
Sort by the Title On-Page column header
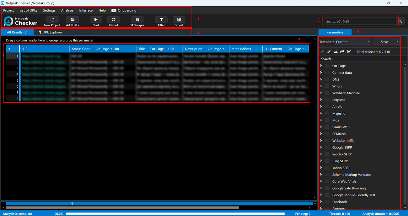pyautogui.click(x=159, y=49)
